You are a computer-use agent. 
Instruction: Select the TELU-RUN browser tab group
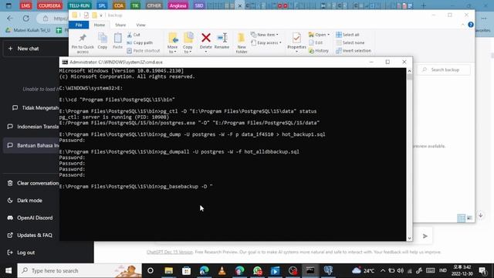(x=79, y=5)
